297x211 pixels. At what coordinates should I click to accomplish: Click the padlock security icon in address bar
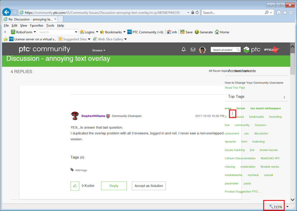coord(193,12)
